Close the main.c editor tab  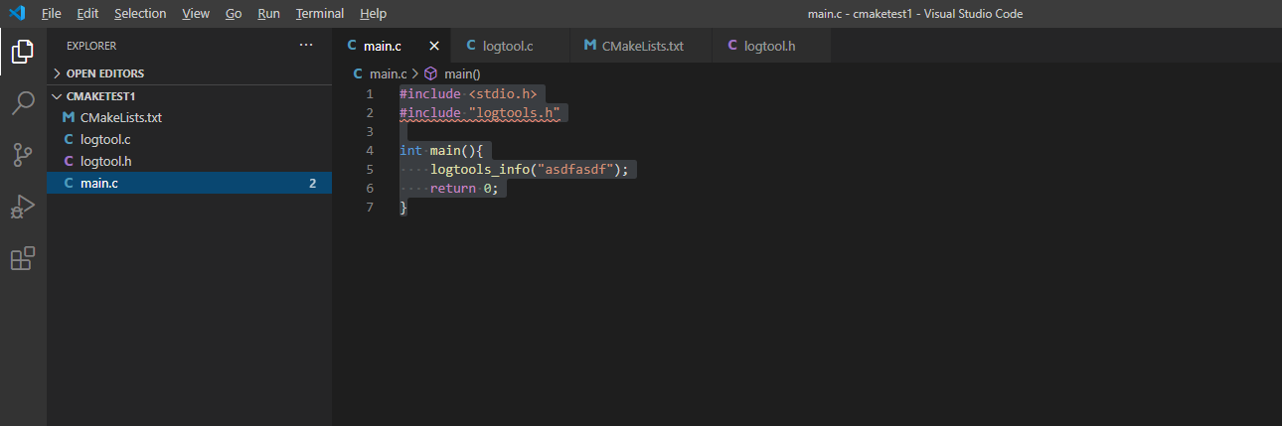(x=433, y=46)
